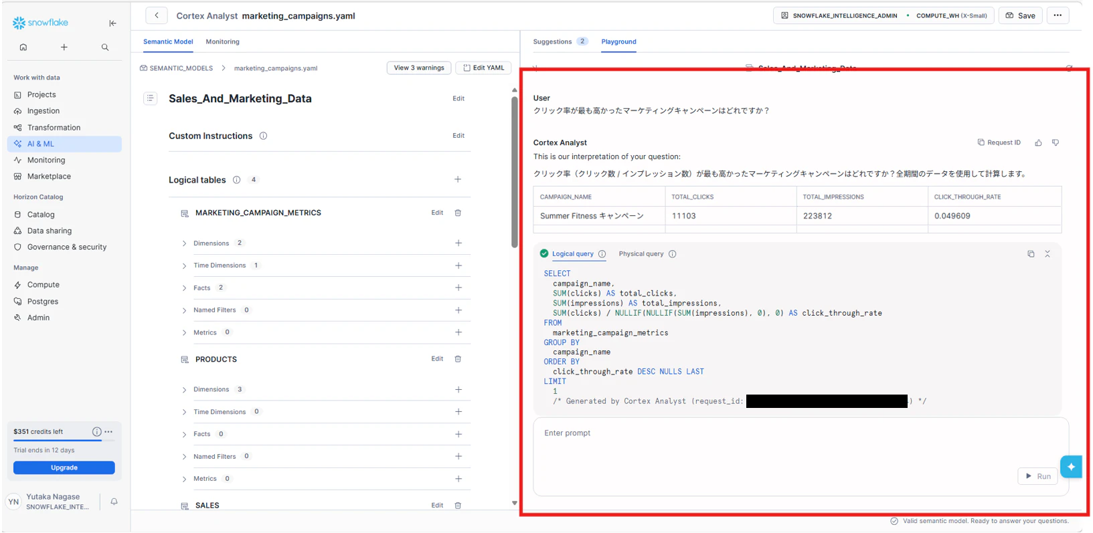The height and width of the screenshot is (533, 1093).
Task: Click the Logical tables info icon
Action: tap(237, 180)
